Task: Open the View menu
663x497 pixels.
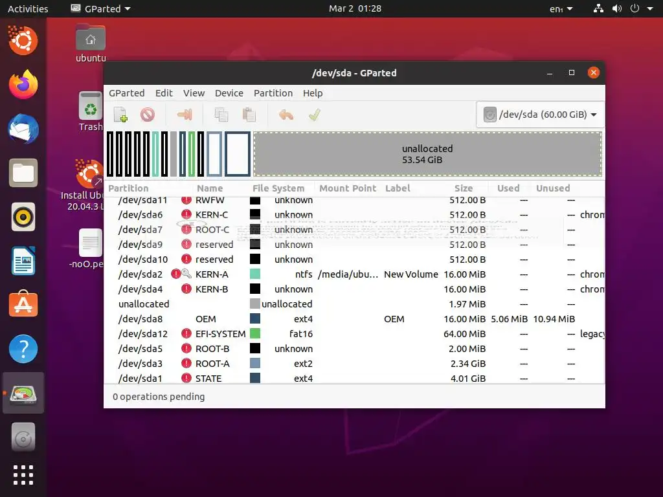Action: point(194,93)
